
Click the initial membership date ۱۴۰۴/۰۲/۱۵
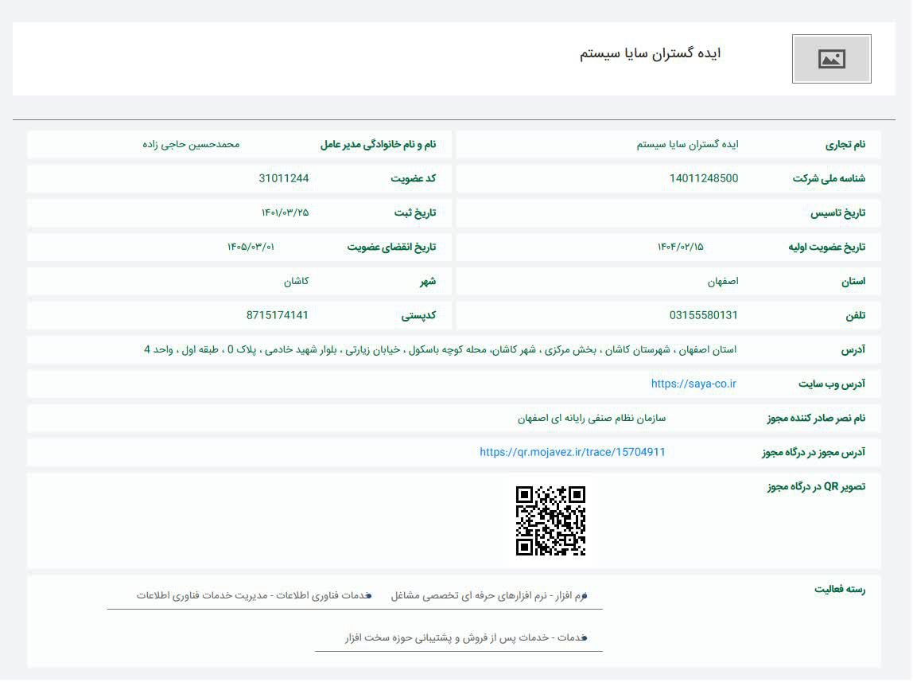coord(681,247)
